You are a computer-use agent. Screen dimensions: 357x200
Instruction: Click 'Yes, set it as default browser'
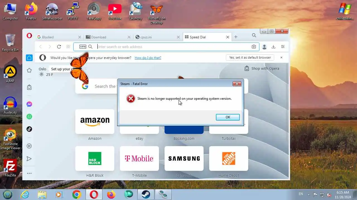point(250,57)
